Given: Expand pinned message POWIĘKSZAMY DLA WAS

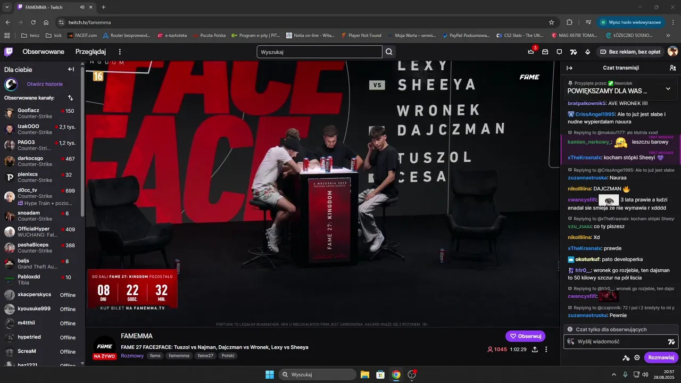Looking at the screenshot, I should pos(668,88).
